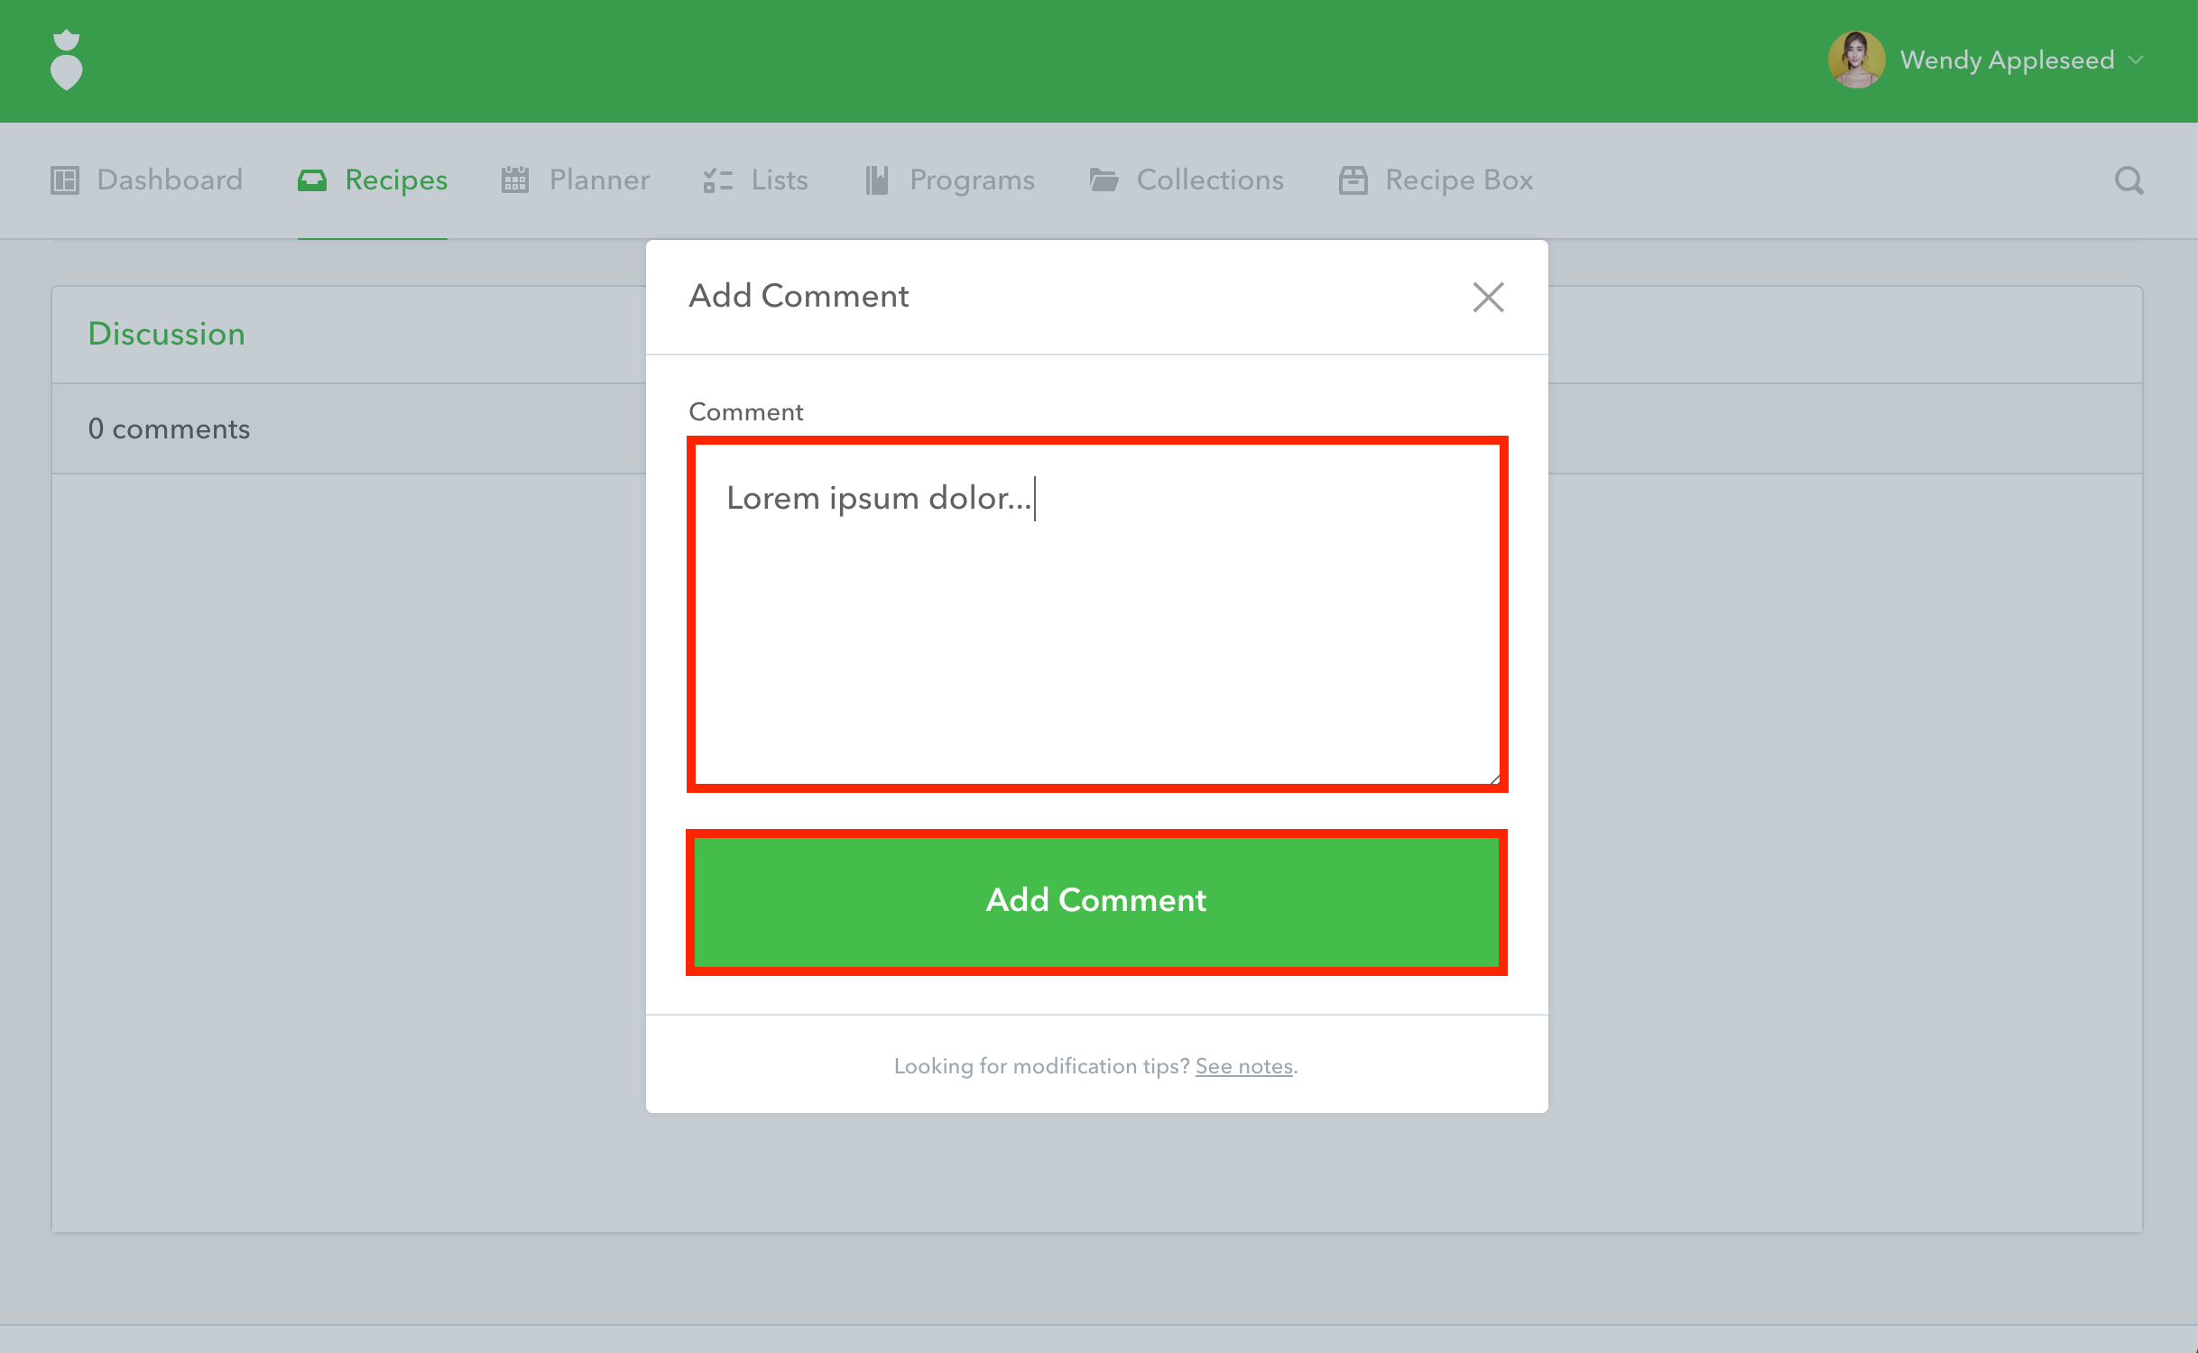Click the Dashboard grid icon

65,180
